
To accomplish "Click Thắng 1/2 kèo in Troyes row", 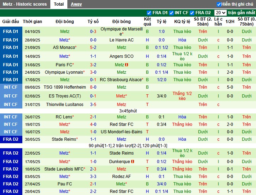I will click(x=182, y=96).
